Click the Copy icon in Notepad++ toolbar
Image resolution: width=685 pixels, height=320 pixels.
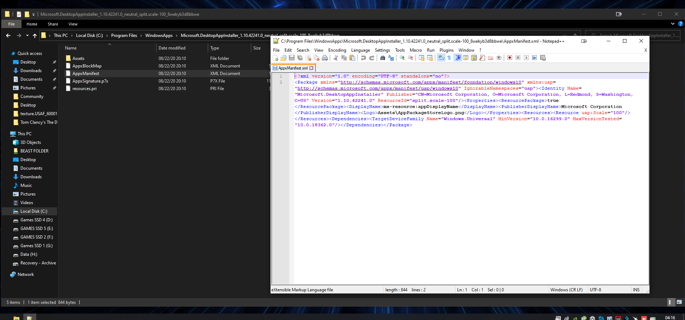coord(344,58)
